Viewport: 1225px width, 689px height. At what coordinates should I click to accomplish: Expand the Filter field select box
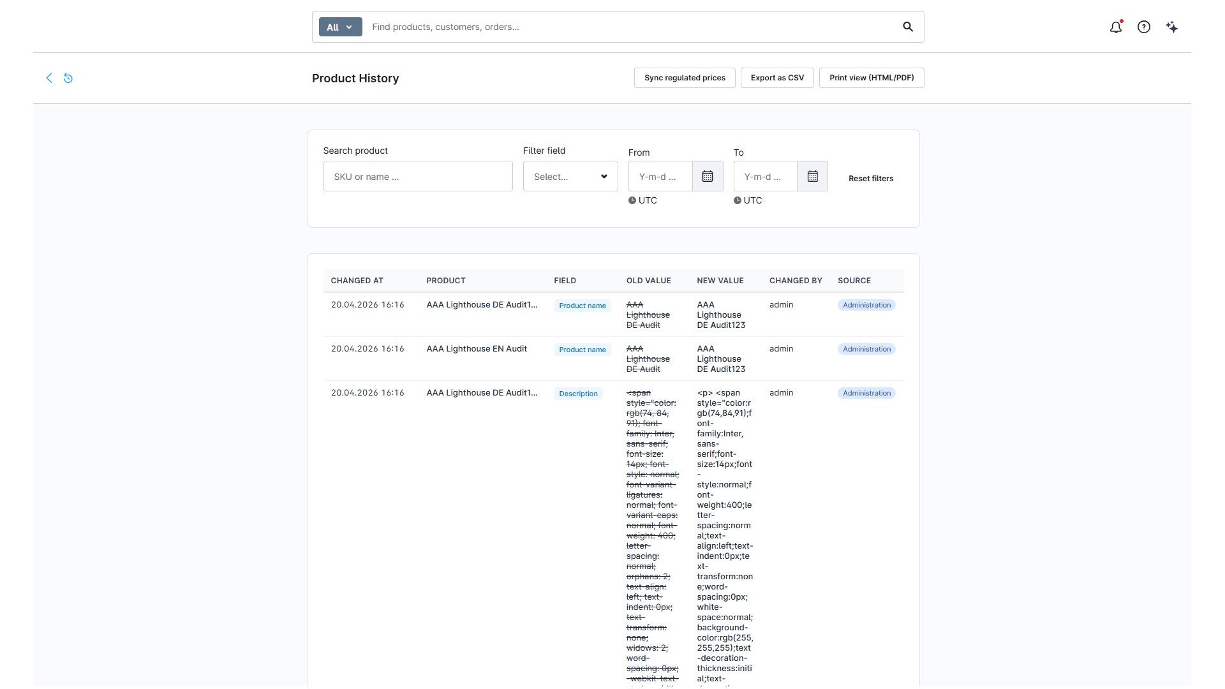(570, 176)
